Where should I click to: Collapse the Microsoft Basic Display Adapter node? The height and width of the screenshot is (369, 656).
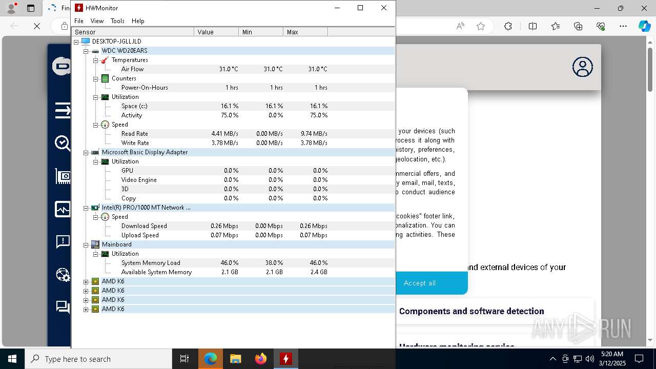coord(86,152)
